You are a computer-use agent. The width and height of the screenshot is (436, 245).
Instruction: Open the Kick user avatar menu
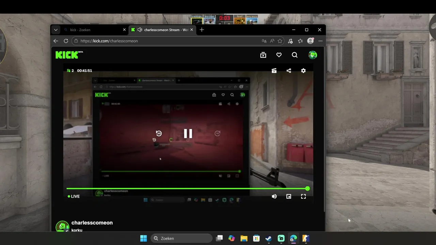pyautogui.click(x=312, y=55)
